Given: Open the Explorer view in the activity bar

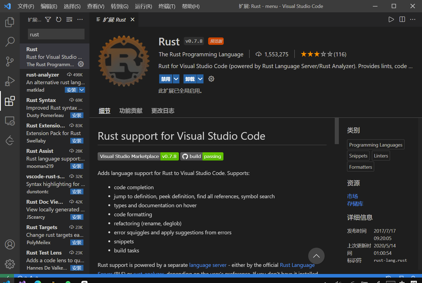Looking at the screenshot, I should 10,22.
